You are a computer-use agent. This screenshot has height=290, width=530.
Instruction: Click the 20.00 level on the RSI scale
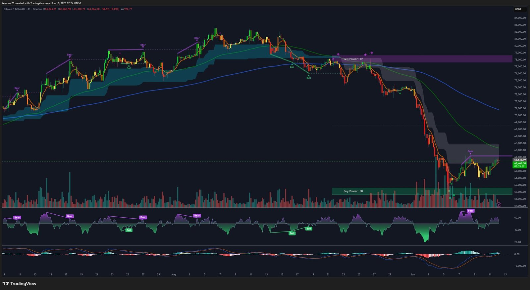point(517,242)
